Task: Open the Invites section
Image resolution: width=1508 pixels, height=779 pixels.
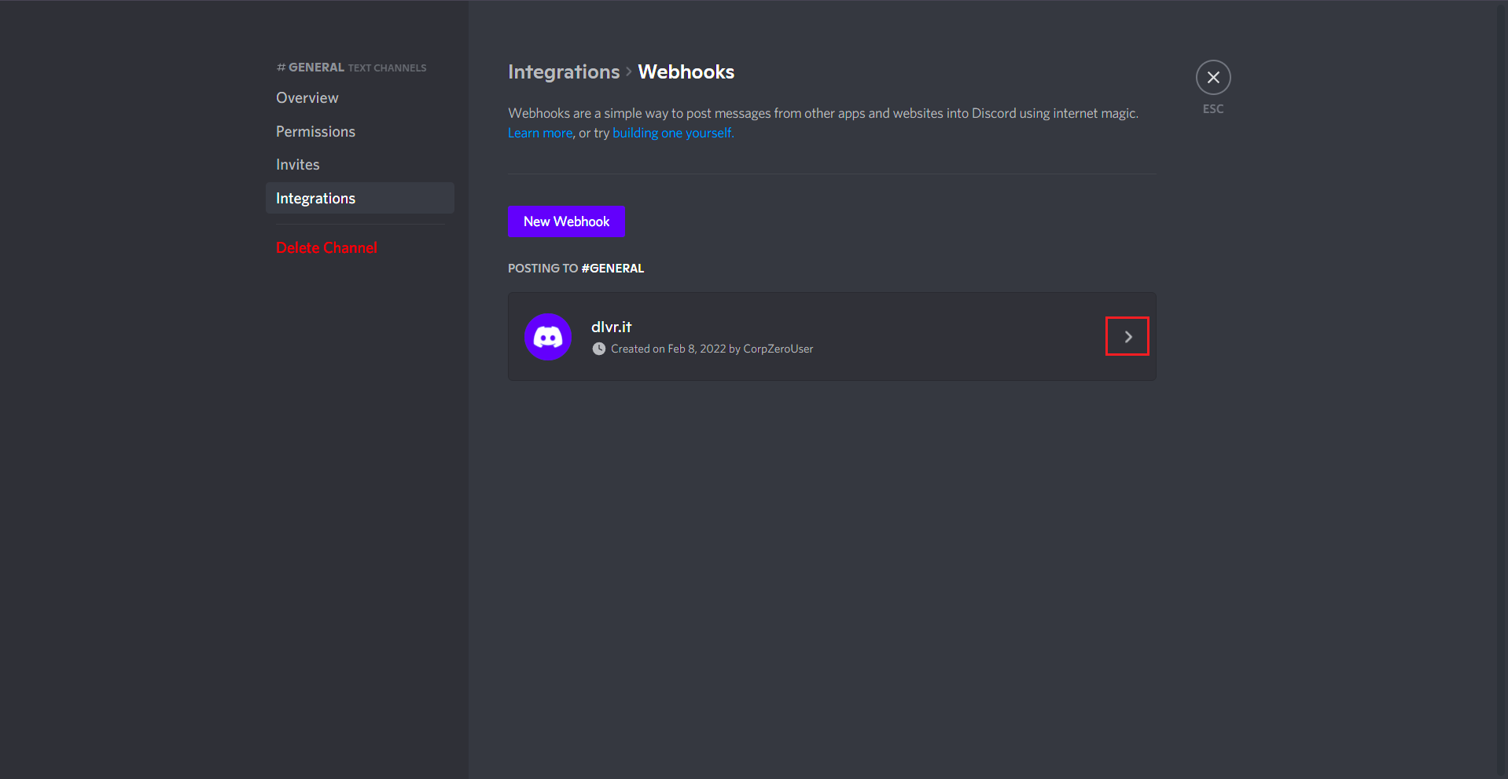Action: [x=298, y=165]
